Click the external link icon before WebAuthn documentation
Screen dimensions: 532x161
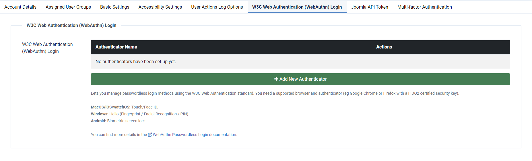tap(150, 135)
